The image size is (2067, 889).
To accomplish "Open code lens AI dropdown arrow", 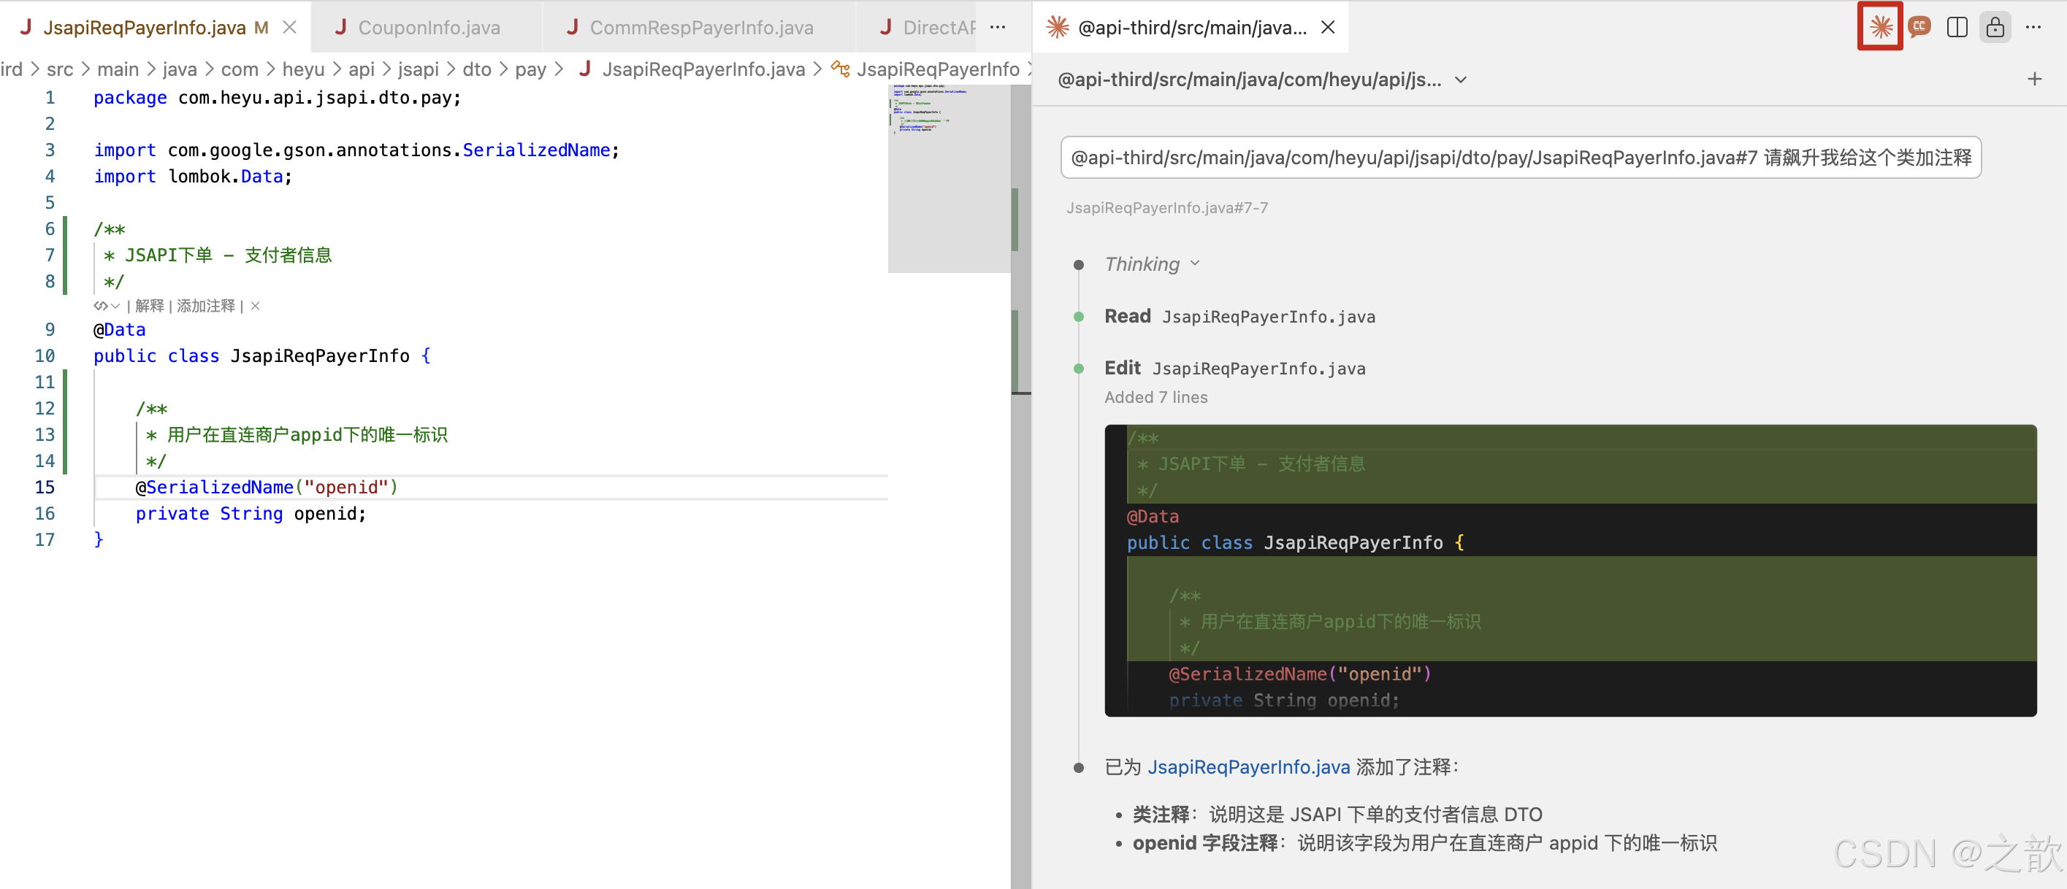I will coord(115,305).
